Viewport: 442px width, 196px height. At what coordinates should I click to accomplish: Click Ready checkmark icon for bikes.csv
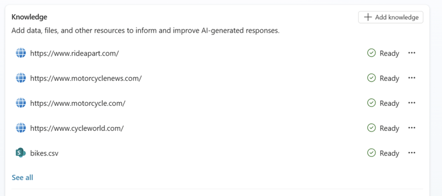click(x=371, y=153)
